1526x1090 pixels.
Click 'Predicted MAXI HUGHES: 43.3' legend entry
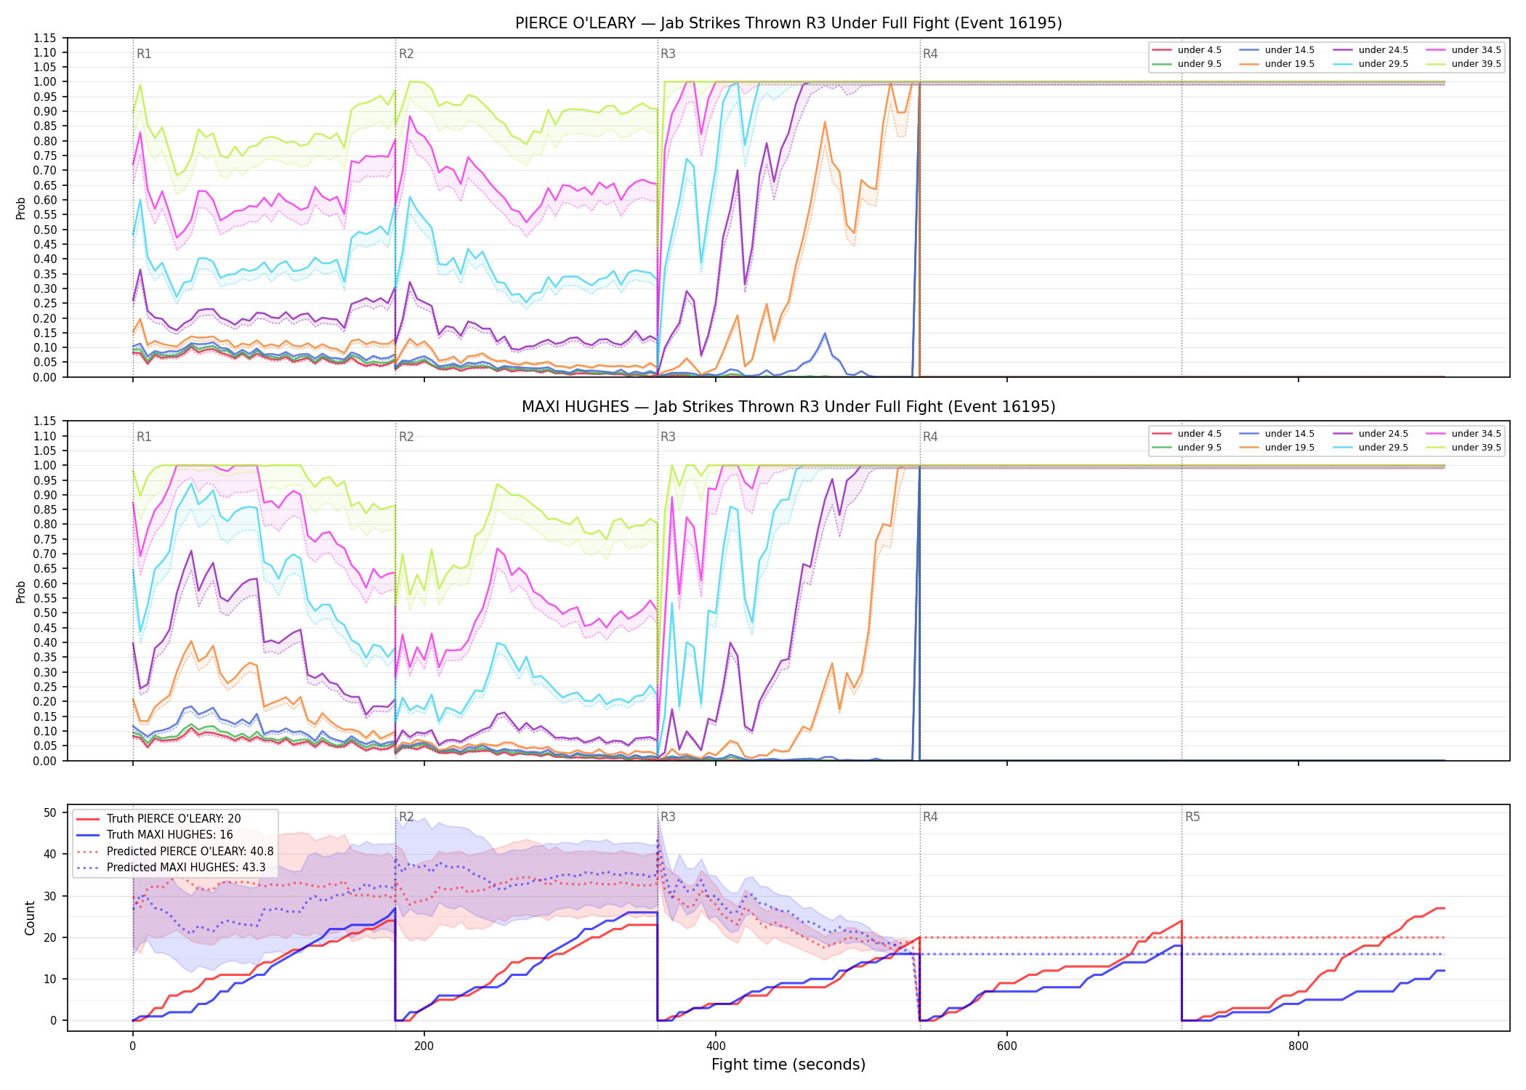click(x=171, y=868)
